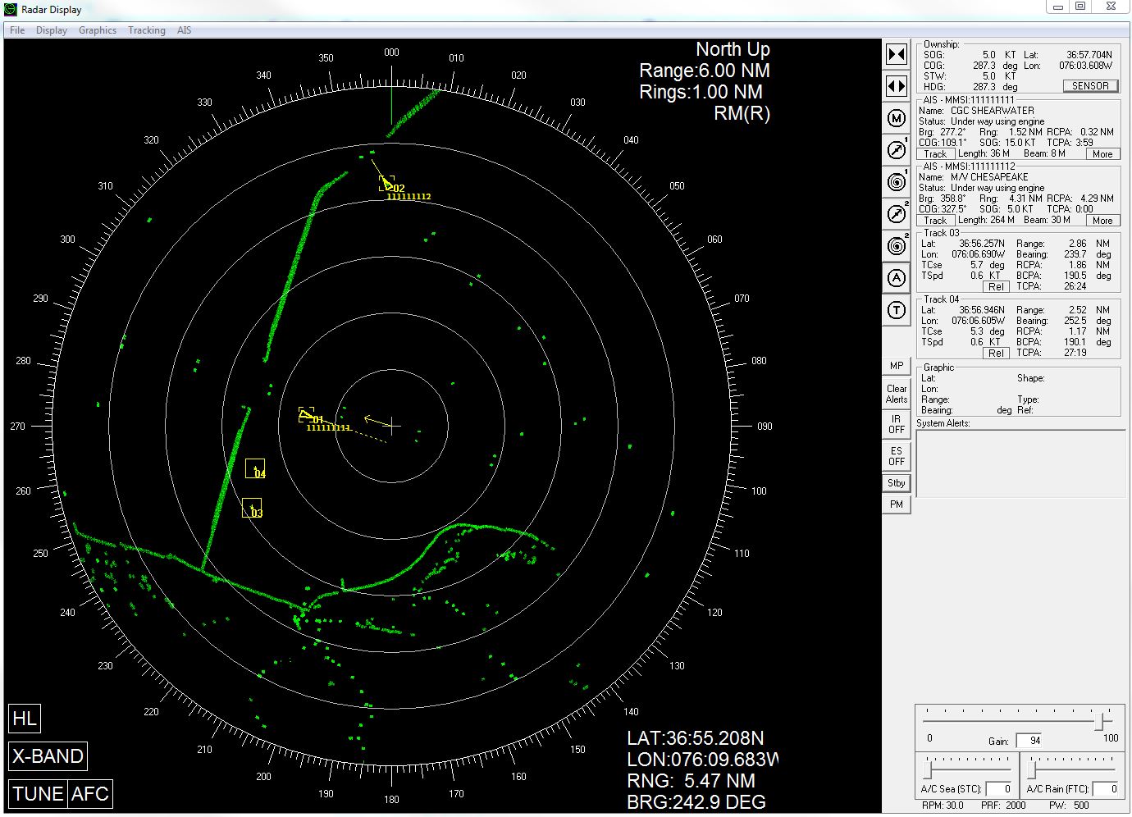Click the inward-pointing arrows range button
The width and height of the screenshot is (1132, 817).
pyautogui.click(x=897, y=54)
